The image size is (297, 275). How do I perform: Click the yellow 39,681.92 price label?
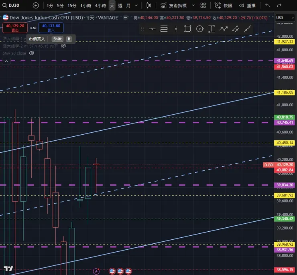pos(285,195)
